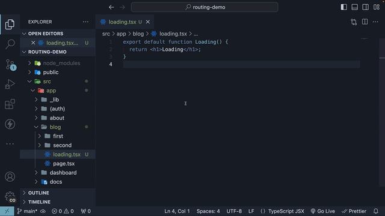Select the loading.tsx editor tab
The image size is (385, 216).
click(x=125, y=22)
